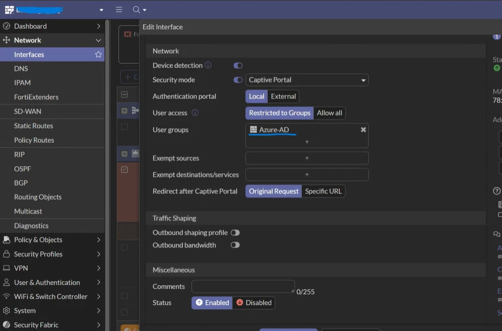Click the Security Fabric icon

tap(7, 325)
